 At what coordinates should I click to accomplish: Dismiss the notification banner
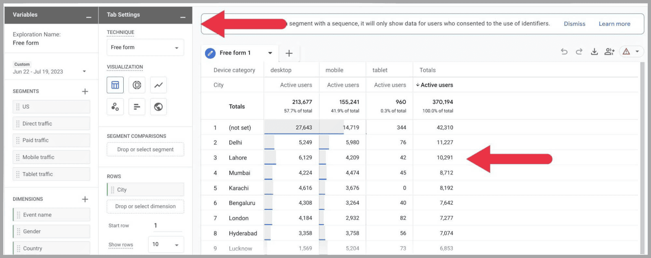[x=574, y=24]
